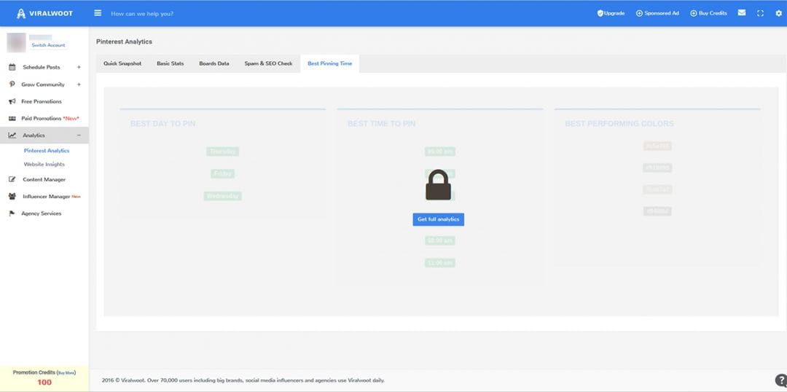
Task: Click the Grow Community Pinterest icon
Action: point(12,85)
